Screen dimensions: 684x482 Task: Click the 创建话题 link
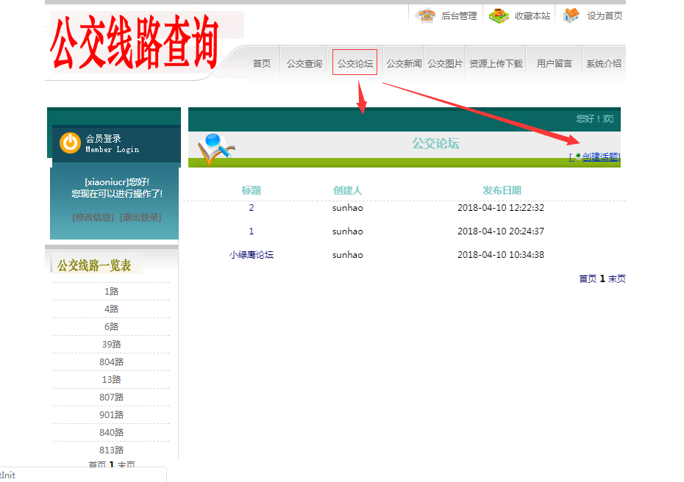click(601, 157)
